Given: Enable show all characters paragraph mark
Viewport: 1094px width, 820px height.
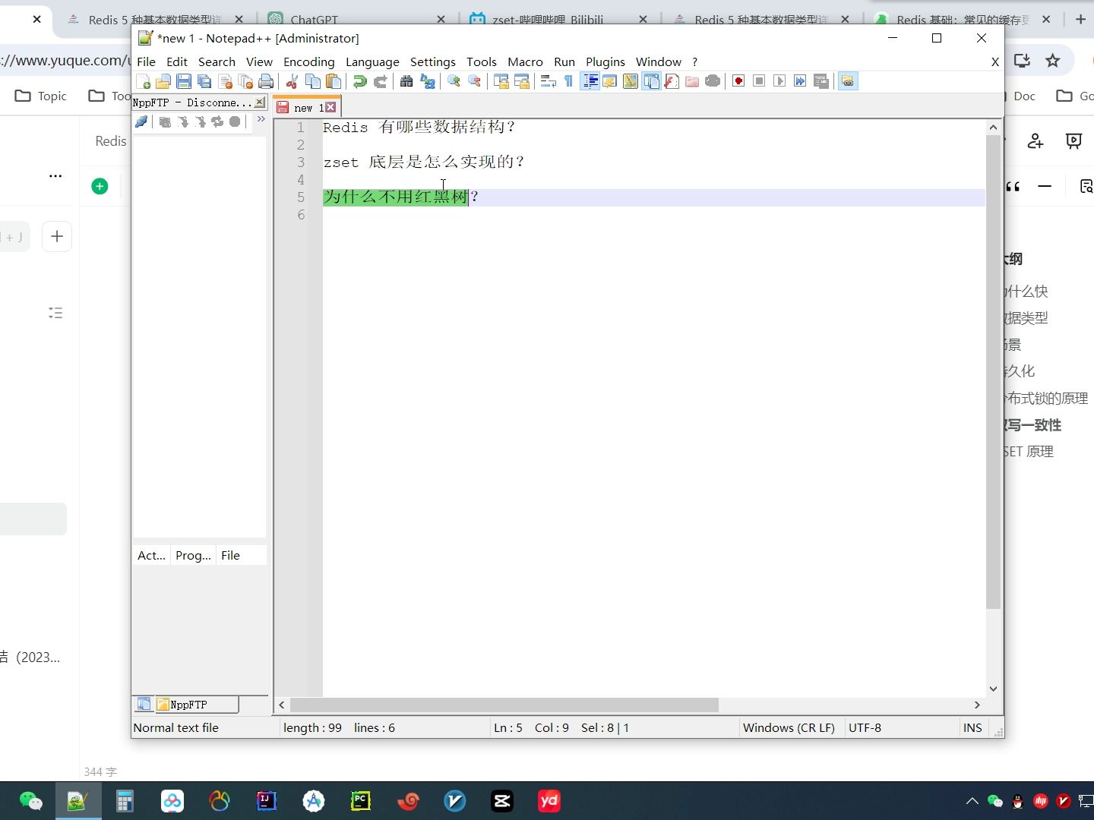Looking at the screenshot, I should tap(568, 81).
